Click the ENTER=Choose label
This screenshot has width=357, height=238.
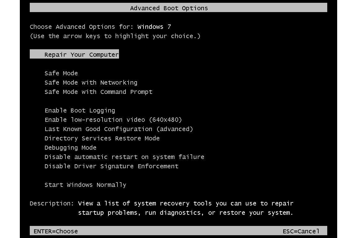(55, 231)
